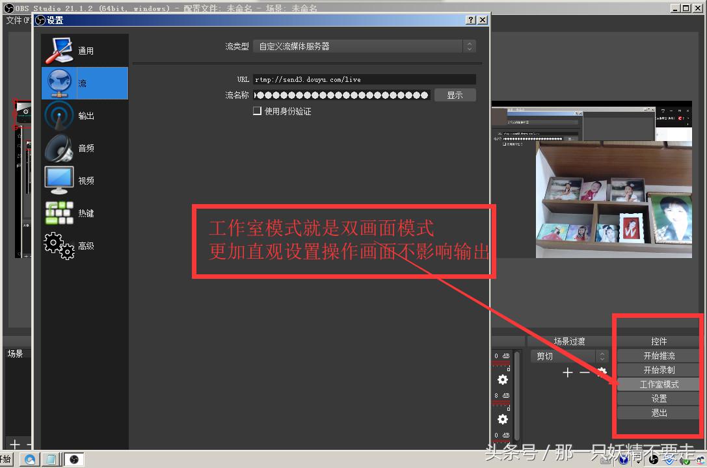Toggle 工作室模式 (Studio Mode)
The height and width of the screenshot is (468, 707).
tap(658, 383)
